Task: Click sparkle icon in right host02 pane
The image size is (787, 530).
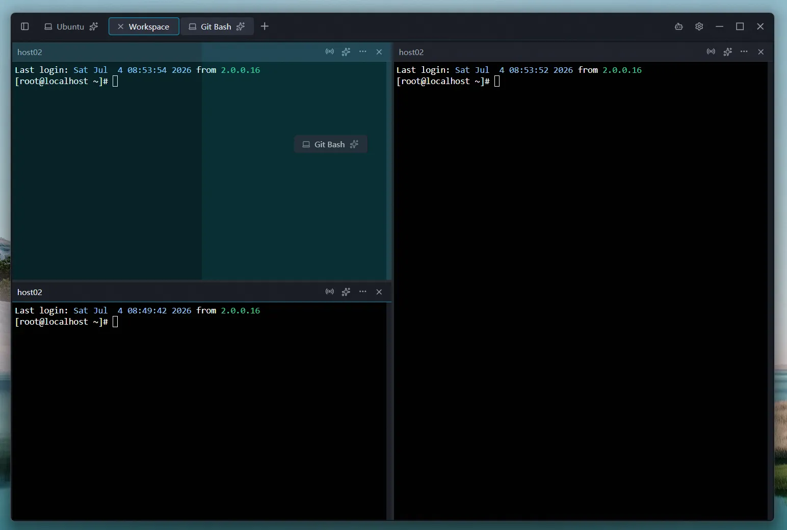Action: [728, 52]
